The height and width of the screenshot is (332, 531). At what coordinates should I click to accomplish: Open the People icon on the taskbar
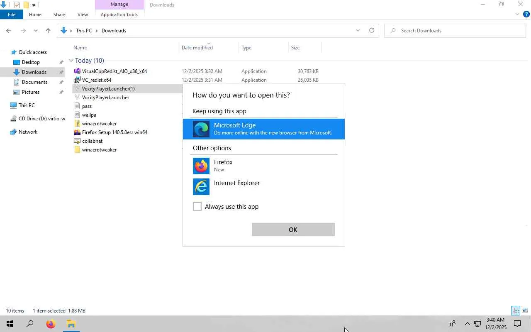453,324
